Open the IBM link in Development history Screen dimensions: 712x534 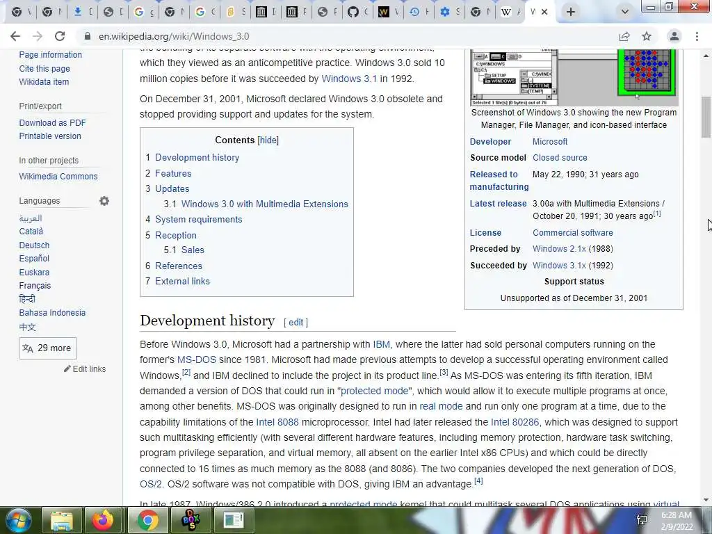coord(382,345)
